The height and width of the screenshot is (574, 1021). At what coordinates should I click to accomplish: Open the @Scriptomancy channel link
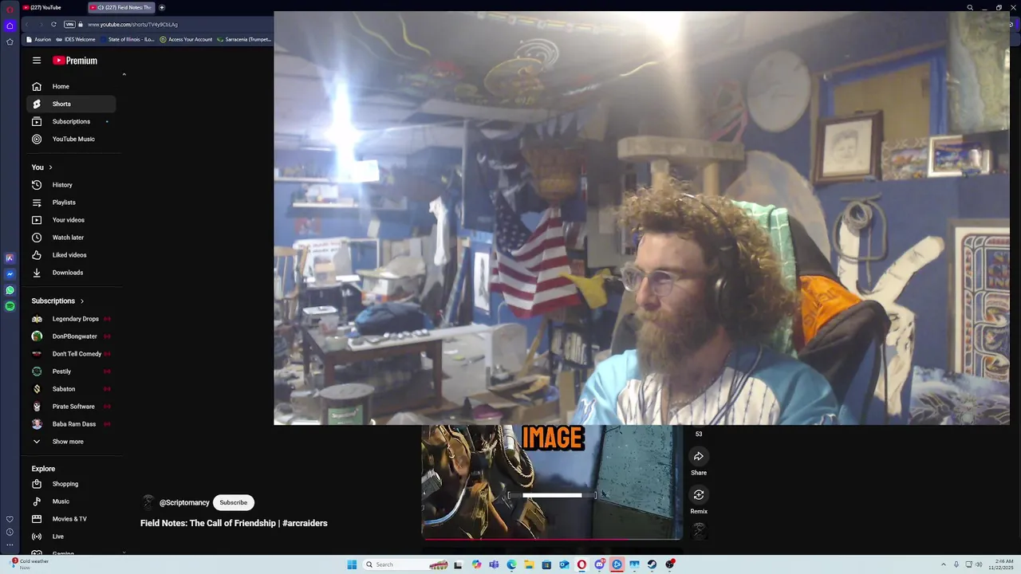(x=184, y=503)
